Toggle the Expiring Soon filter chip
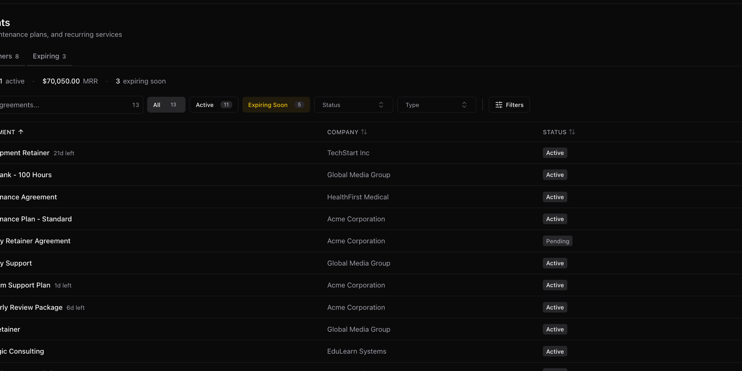The height and width of the screenshot is (371, 742). tap(276, 105)
